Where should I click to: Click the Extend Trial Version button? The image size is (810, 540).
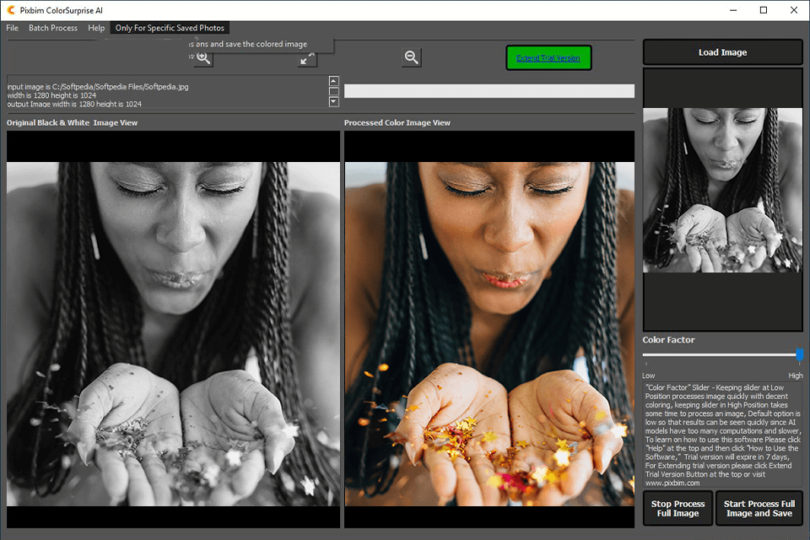(548, 58)
